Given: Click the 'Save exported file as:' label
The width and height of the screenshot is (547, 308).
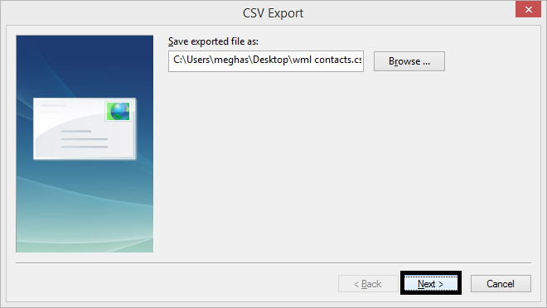Looking at the screenshot, I should pyautogui.click(x=213, y=41).
